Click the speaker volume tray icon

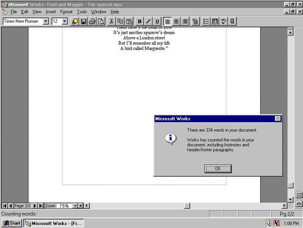coord(269,223)
